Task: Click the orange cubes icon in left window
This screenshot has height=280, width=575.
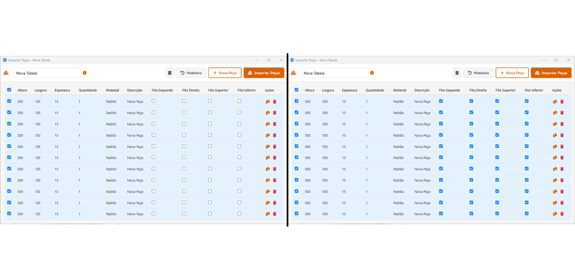Action: tap(6, 73)
